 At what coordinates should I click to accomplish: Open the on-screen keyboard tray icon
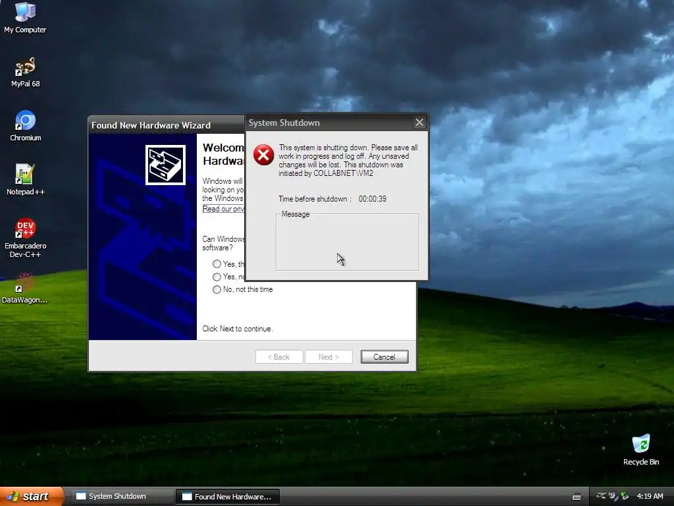pos(577,497)
